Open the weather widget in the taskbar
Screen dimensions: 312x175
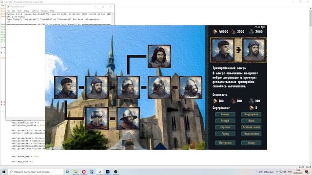264,172
